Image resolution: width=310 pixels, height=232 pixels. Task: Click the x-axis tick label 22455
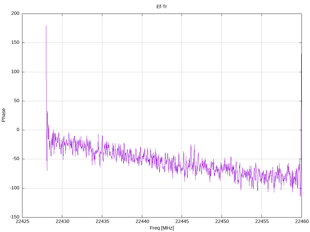pyautogui.click(x=262, y=221)
